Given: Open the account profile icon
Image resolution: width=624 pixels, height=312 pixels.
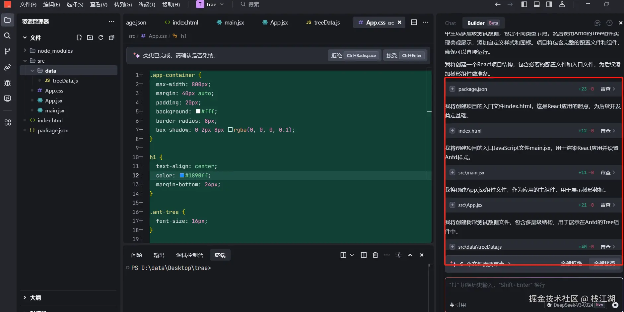Looking at the screenshot, I should pyautogui.click(x=562, y=4).
